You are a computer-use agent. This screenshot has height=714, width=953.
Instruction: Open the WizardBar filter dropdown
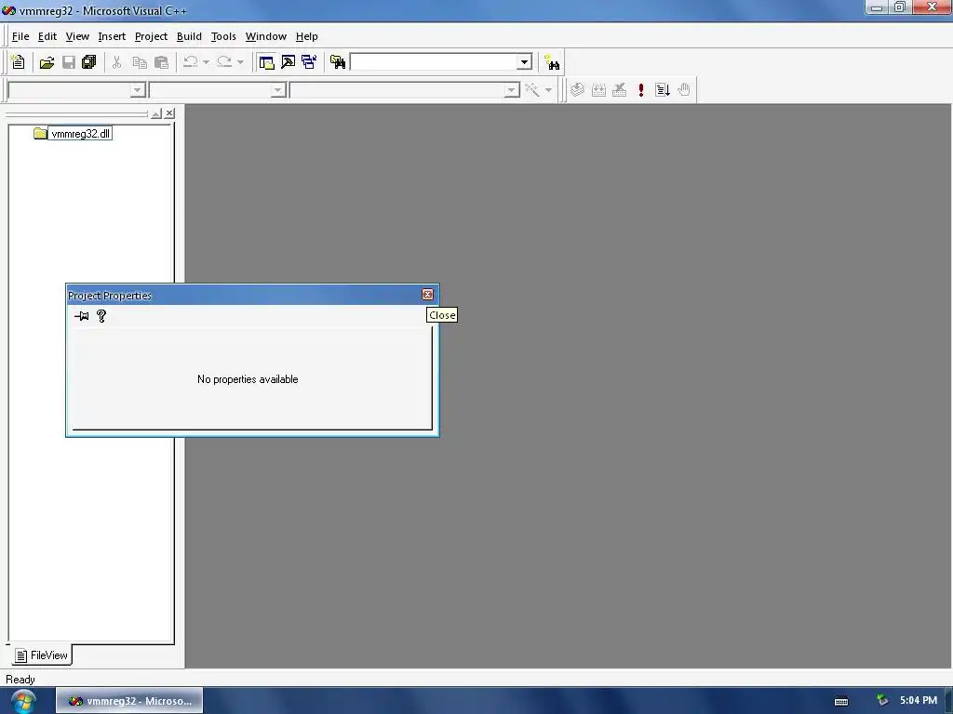(277, 90)
